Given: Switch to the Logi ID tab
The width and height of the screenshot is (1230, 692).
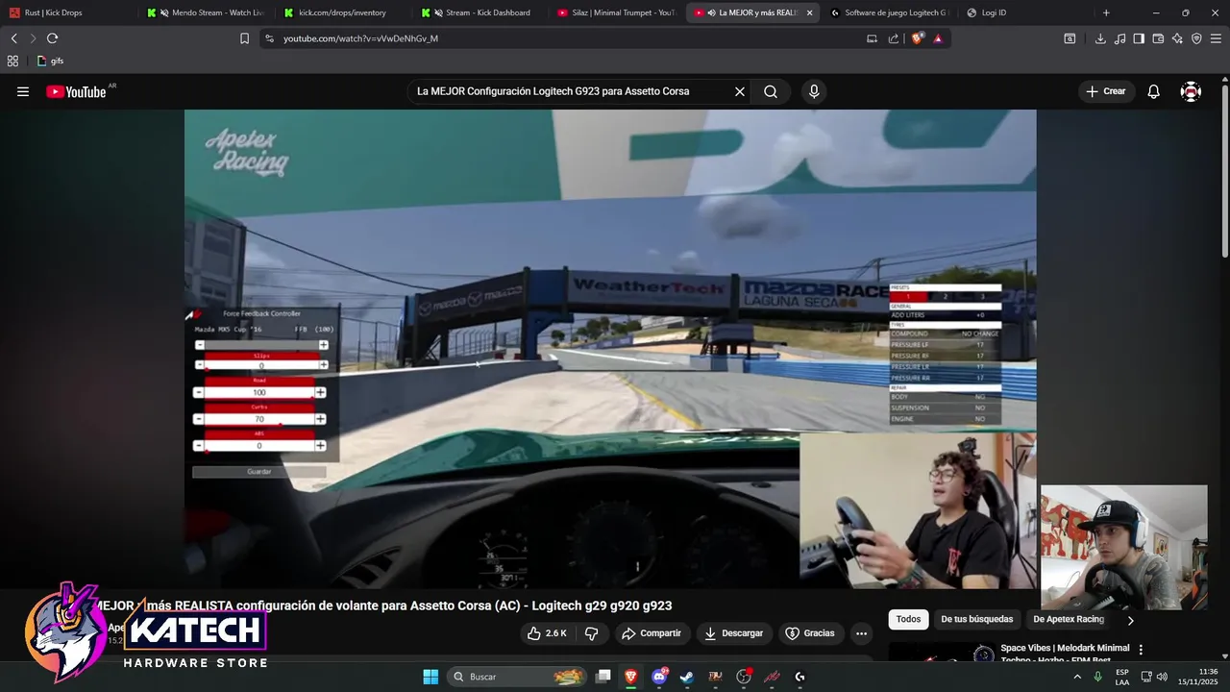Looking at the screenshot, I should click(x=1027, y=12).
